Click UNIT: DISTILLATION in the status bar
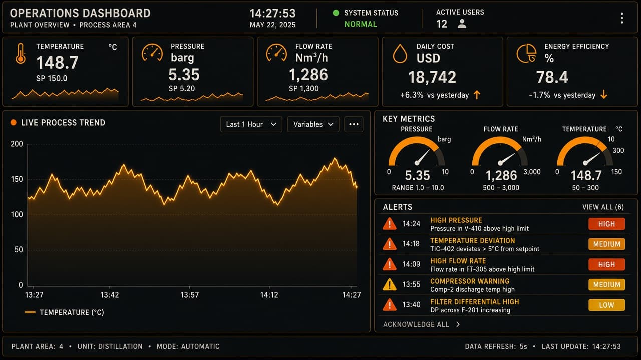 pyautogui.click(x=110, y=346)
